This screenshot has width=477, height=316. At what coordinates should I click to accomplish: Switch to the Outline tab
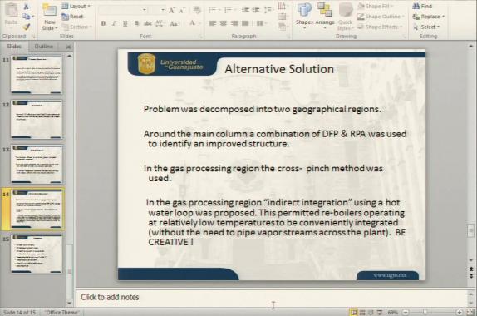pyautogui.click(x=44, y=47)
